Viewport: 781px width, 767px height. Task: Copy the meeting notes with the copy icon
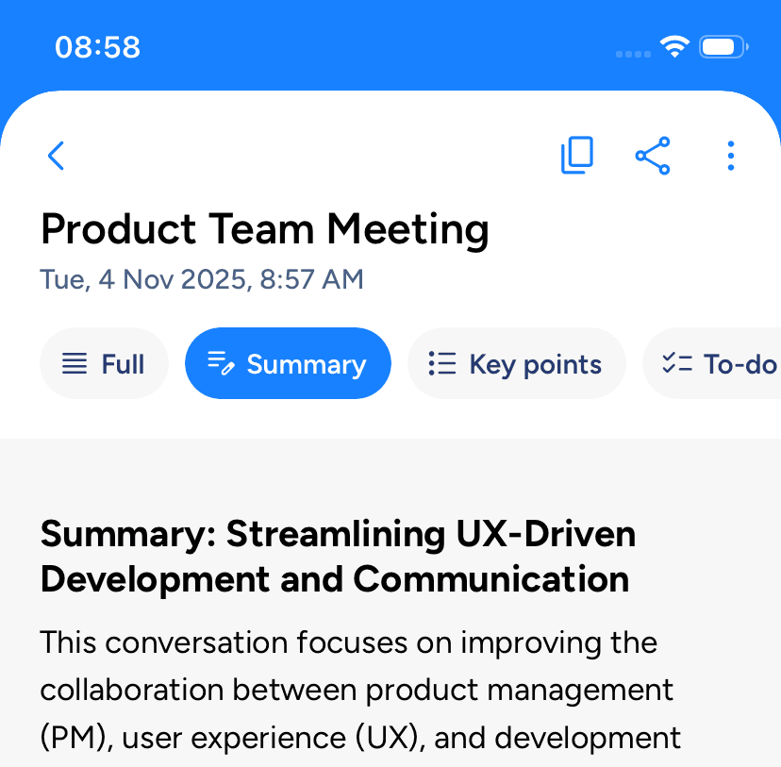tap(576, 156)
